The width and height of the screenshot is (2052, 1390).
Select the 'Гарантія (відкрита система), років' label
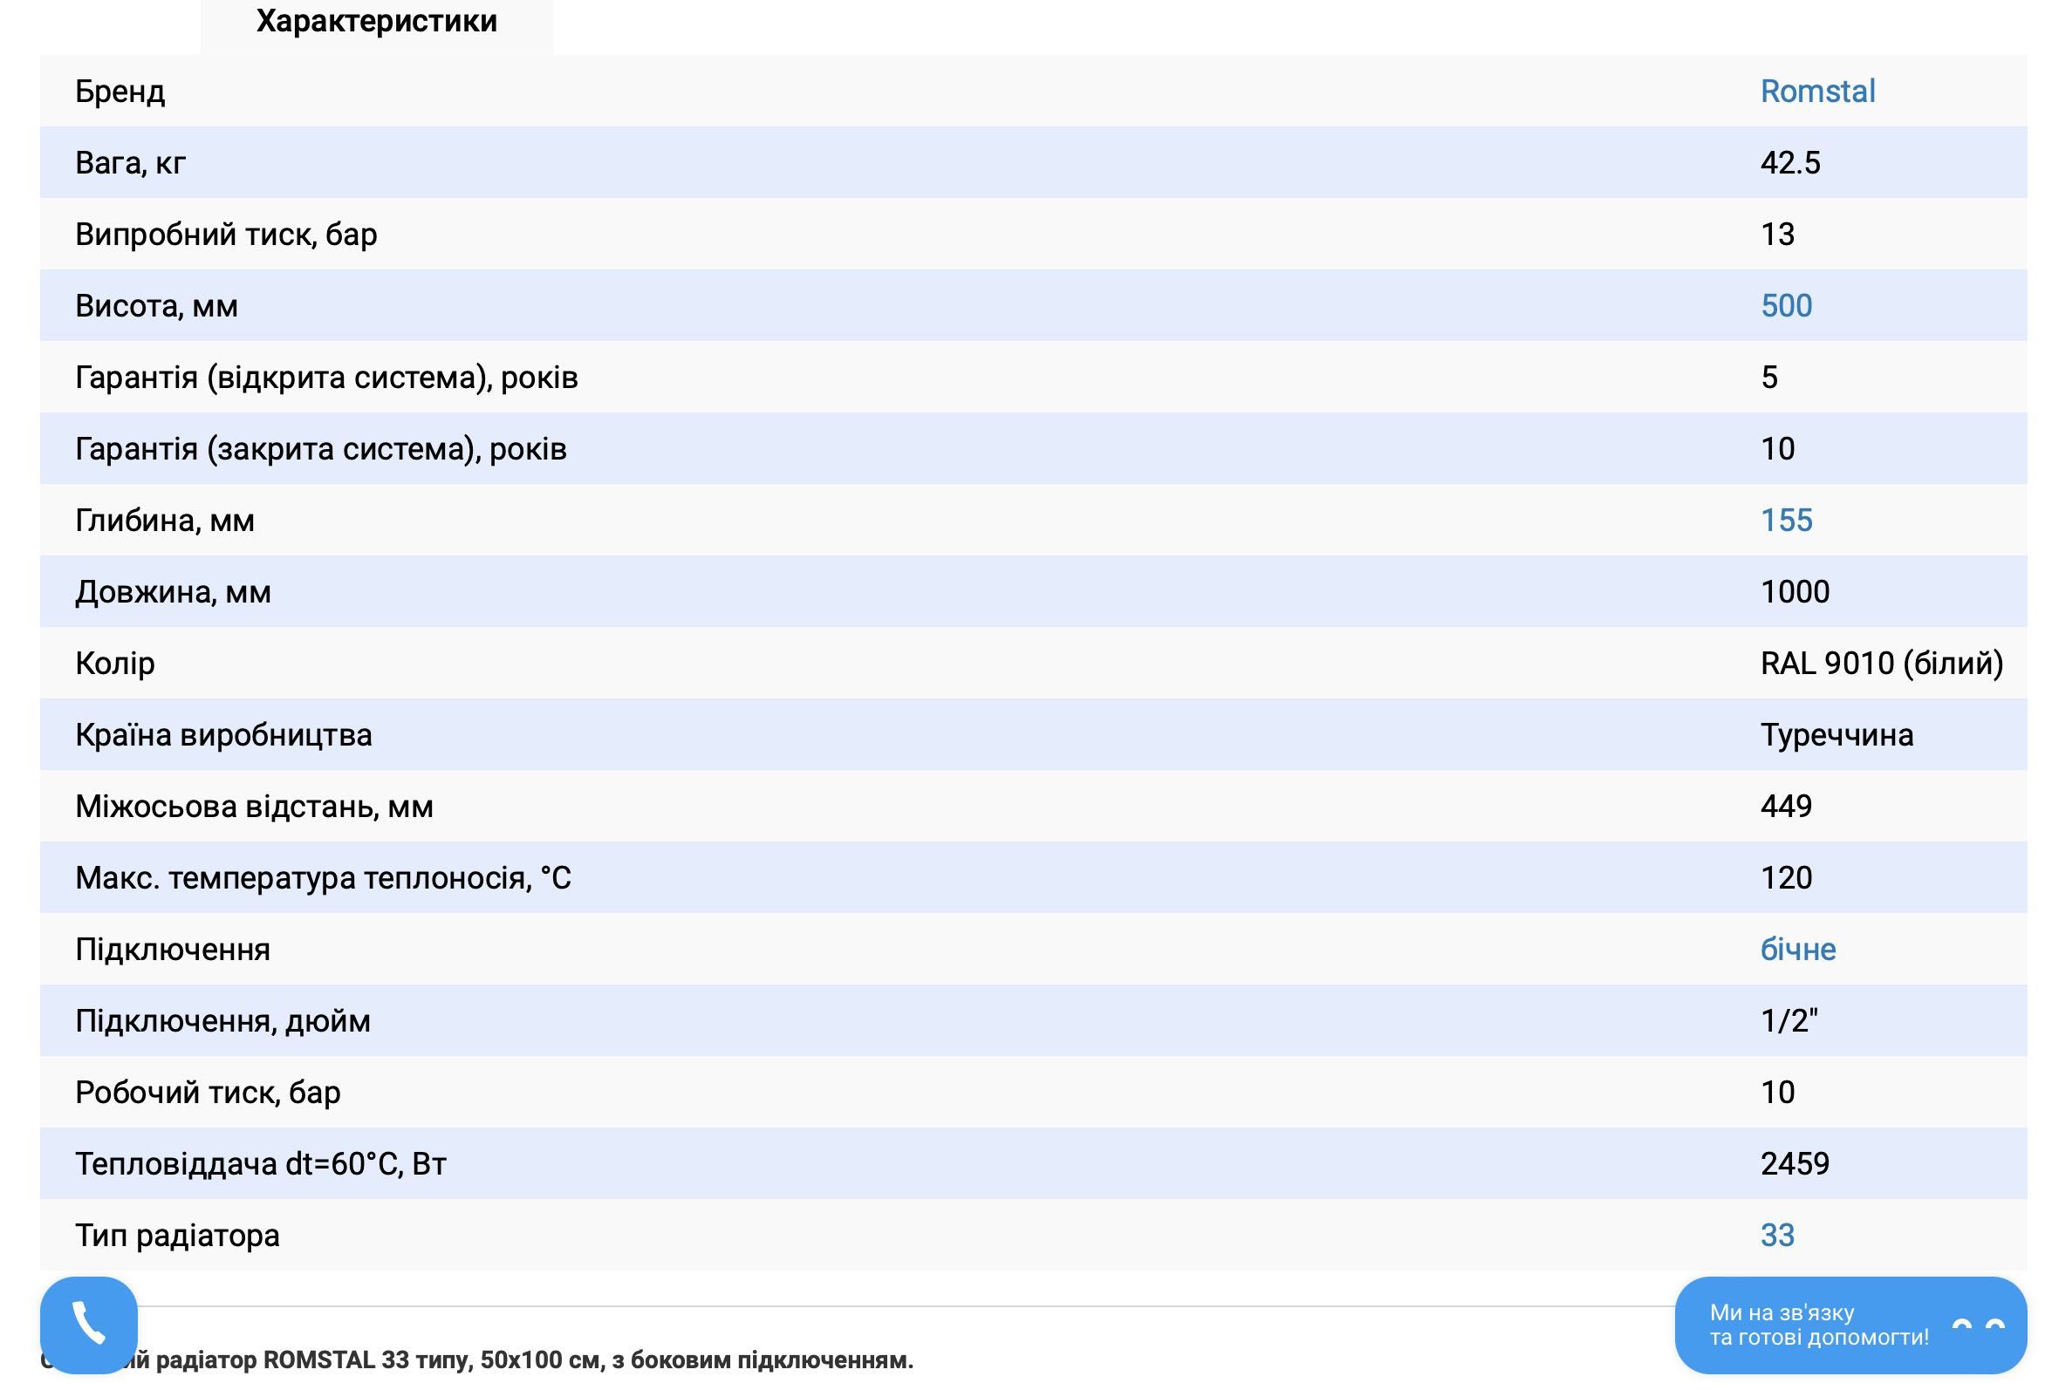[326, 378]
